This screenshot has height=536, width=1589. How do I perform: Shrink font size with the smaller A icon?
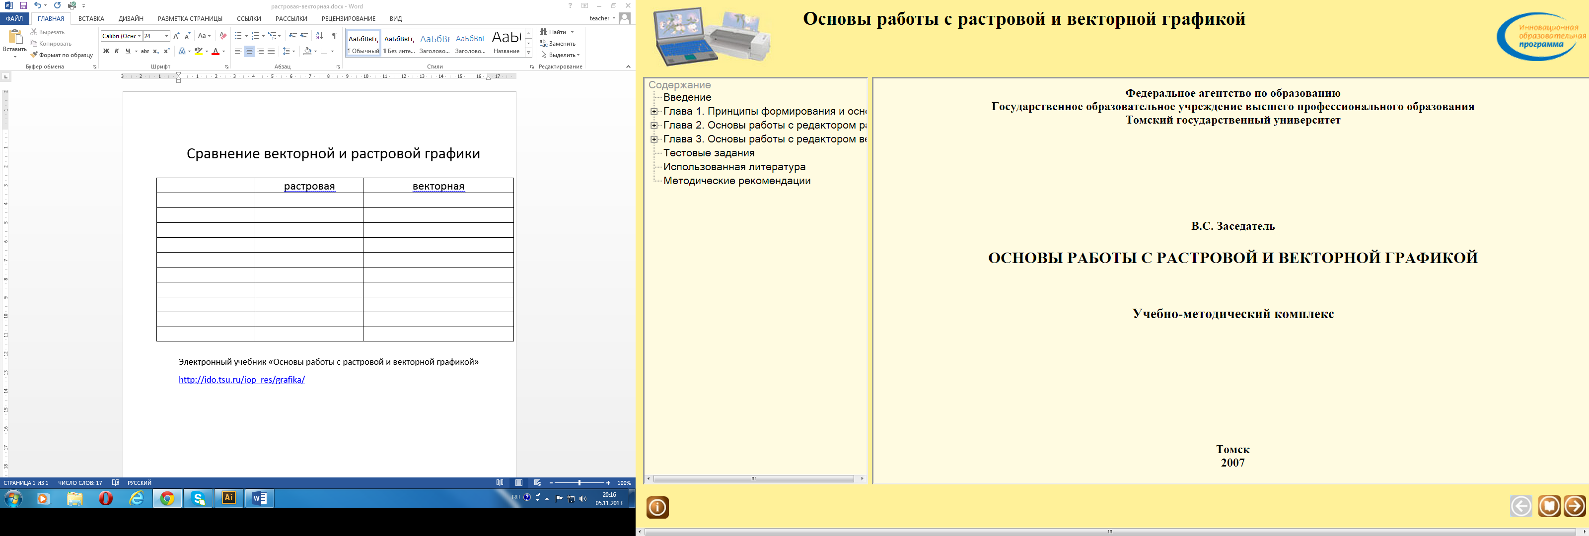pos(188,36)
